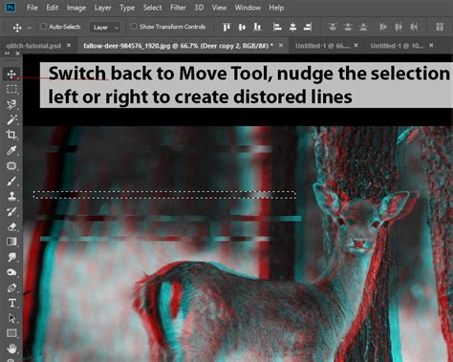Select the Brush tool

11,181
